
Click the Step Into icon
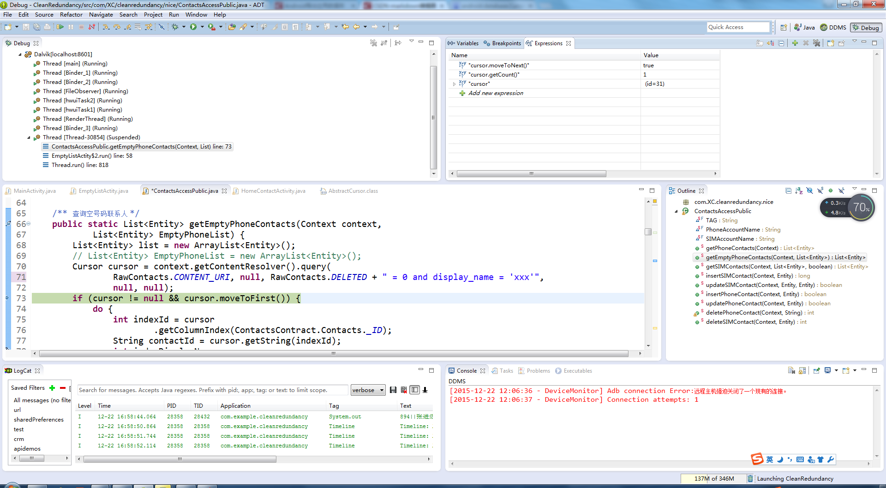coord(106,27)
